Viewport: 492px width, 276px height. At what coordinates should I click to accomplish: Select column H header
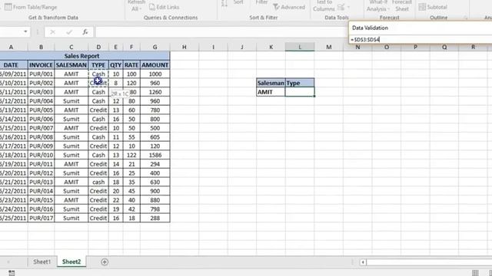184,47
